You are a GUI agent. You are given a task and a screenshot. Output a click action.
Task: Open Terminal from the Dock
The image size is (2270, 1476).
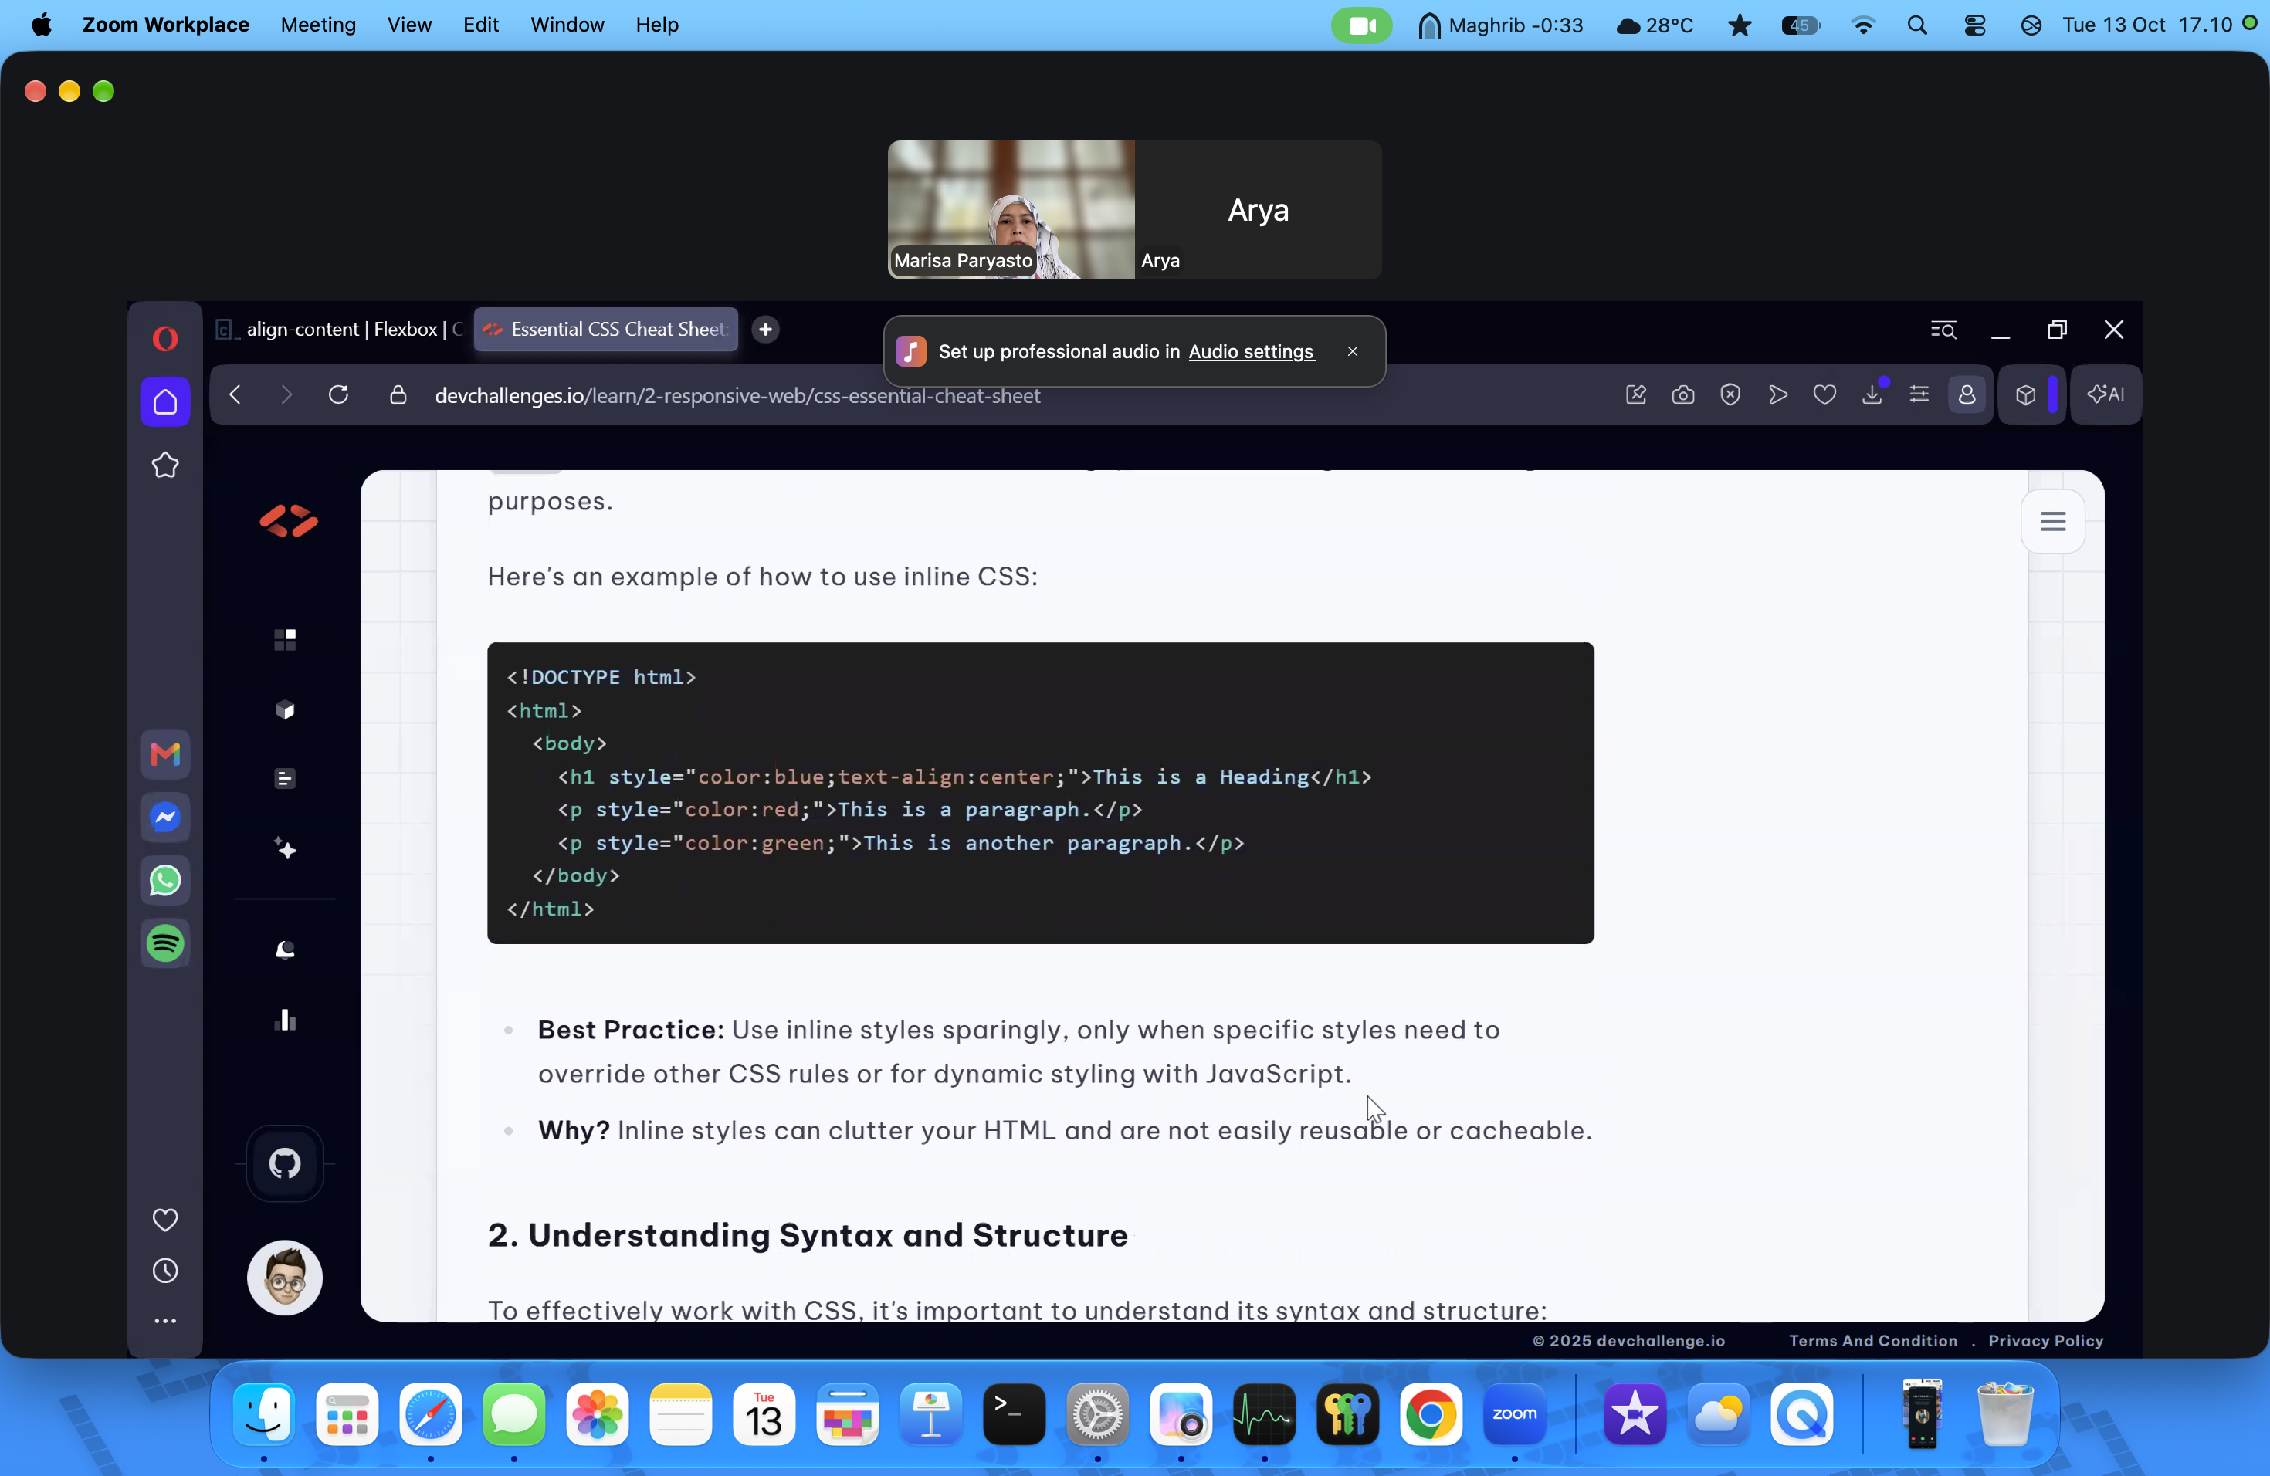1014,1414
